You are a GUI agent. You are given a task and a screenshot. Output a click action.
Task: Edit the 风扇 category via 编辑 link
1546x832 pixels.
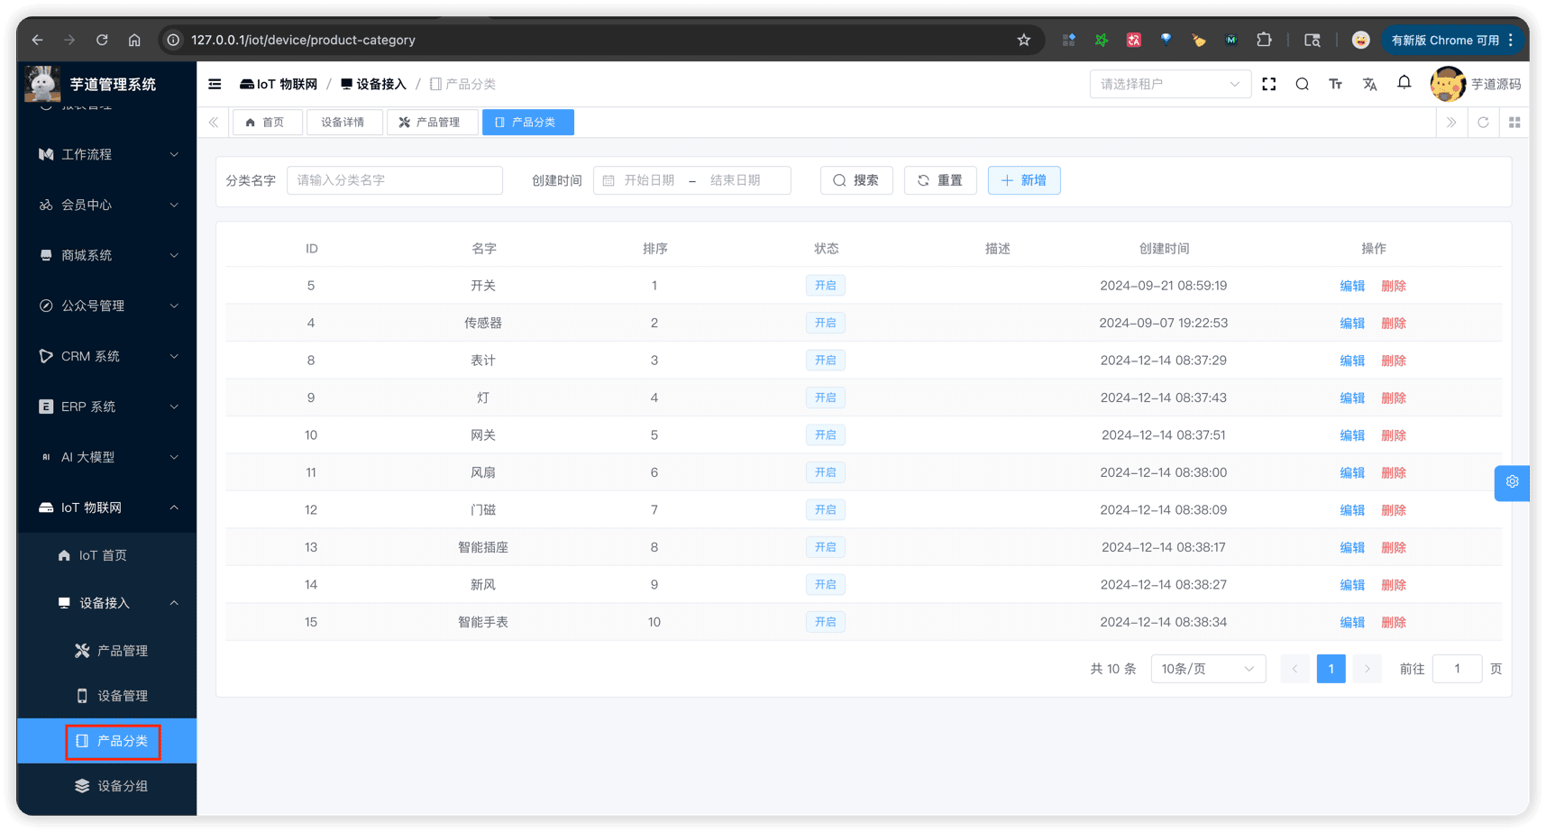1352,471
